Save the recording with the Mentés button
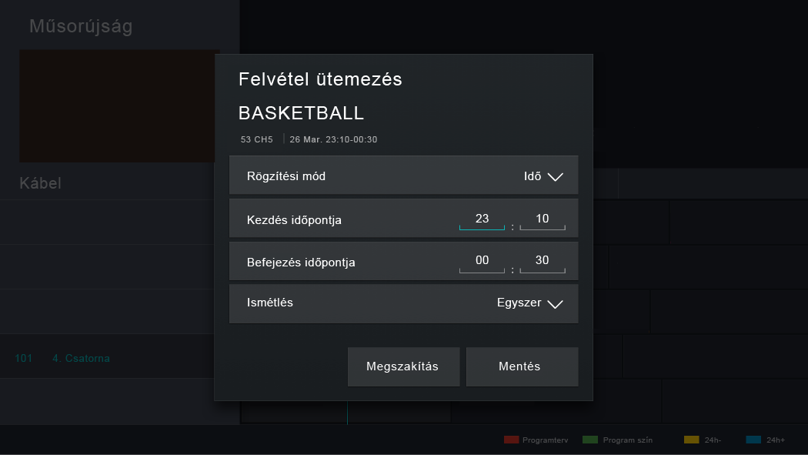 point(522,366)
